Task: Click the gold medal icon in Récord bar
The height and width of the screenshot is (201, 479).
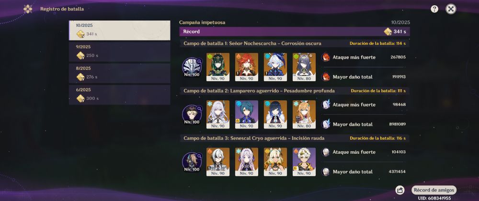Action: point(388,32)
